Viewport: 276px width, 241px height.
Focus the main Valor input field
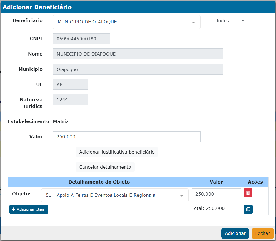(x=127, y=137)
